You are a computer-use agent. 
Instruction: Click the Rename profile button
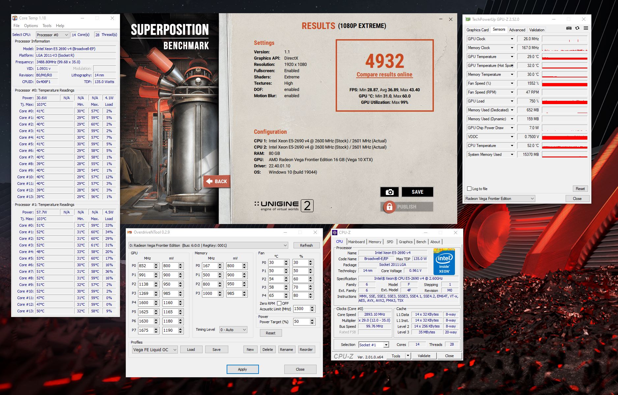tap(286, 350)
